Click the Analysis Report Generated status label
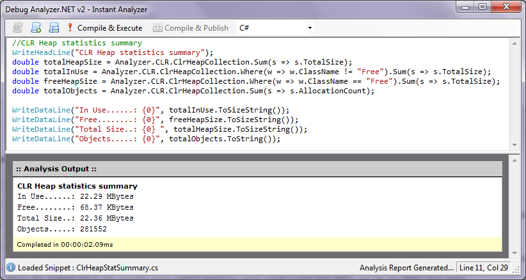Screen dimensions: 526x280 [x=406, y=268]
